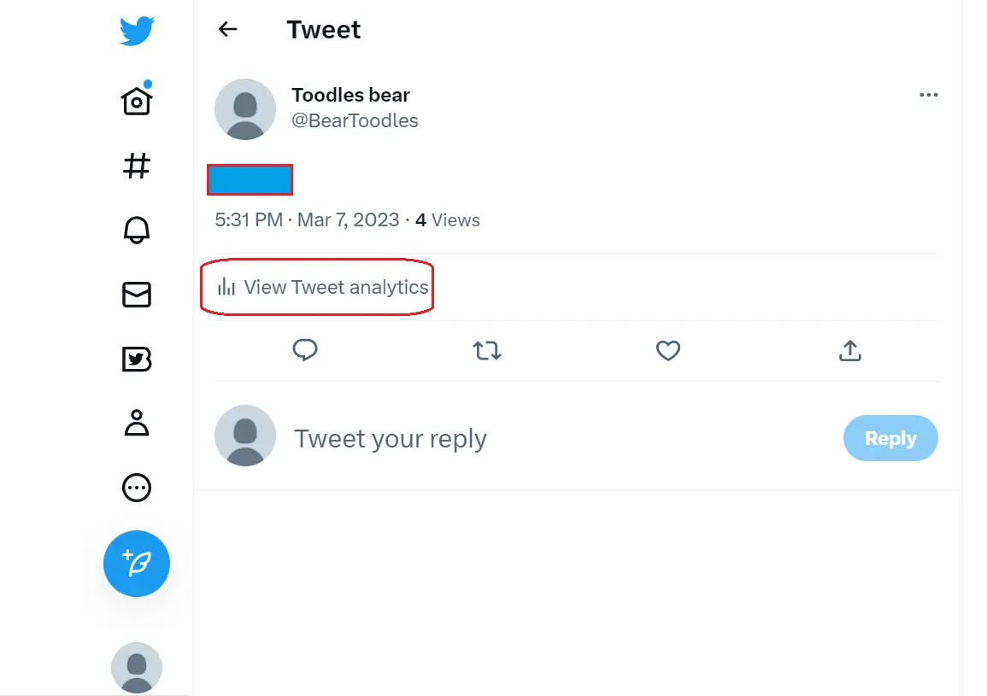This screenshot has height=696, width=987.
Task: Go to Home in the sidebar
Action: (x=137, y=100)
